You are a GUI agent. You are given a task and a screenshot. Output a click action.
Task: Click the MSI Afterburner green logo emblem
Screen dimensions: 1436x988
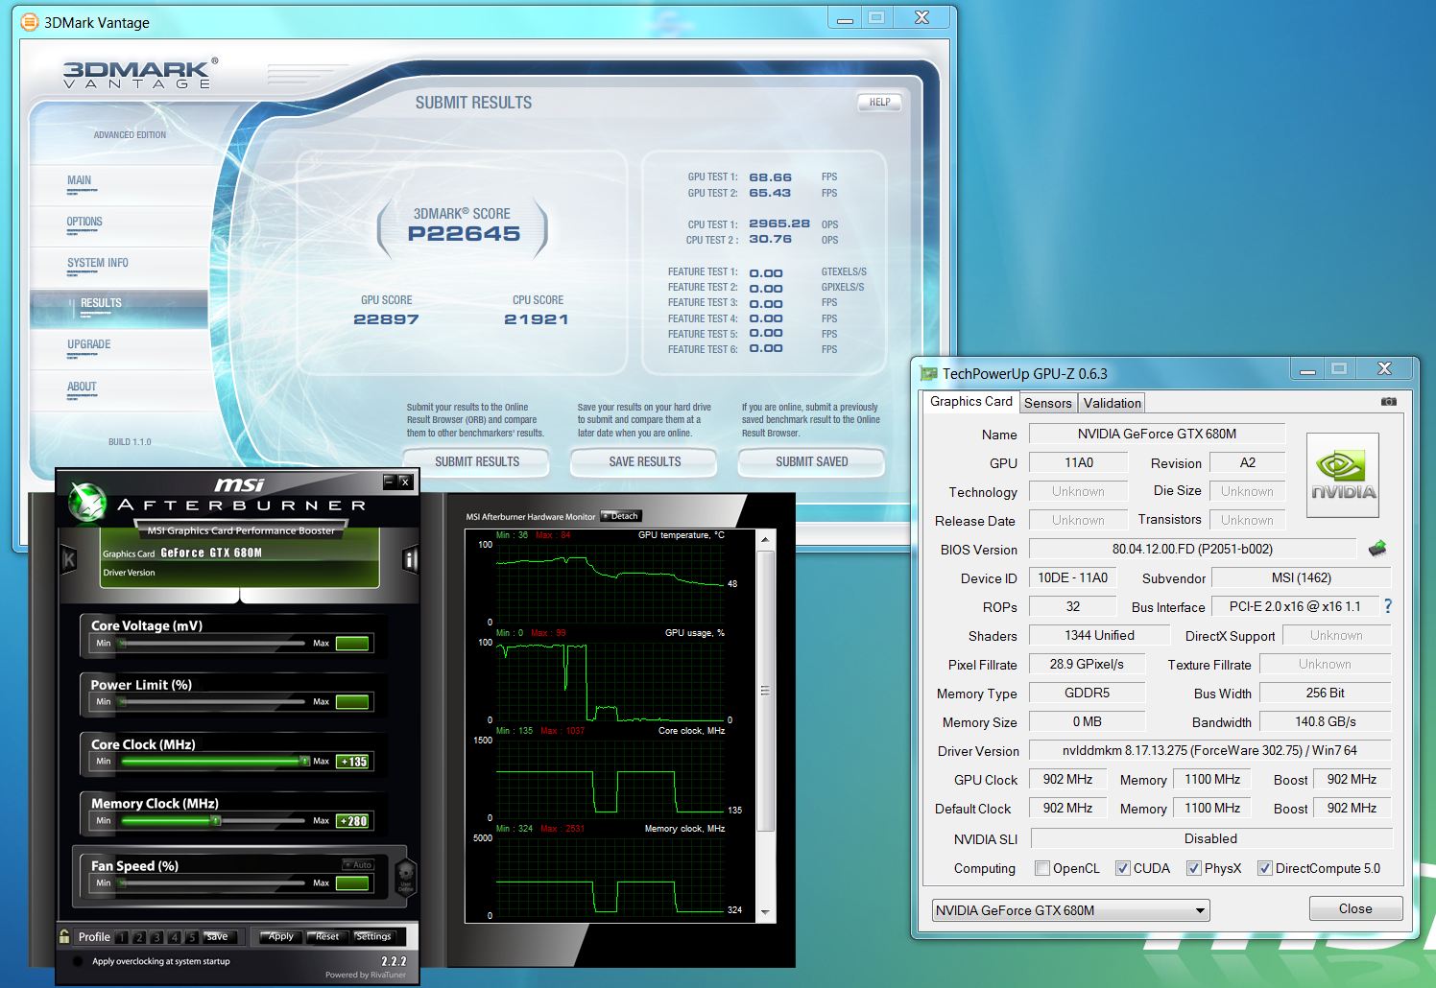pyautogui.click(x=86, y=502)
